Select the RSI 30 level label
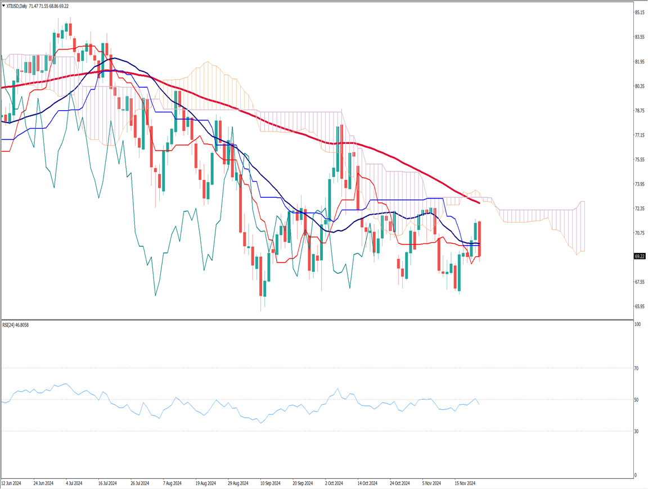The image size is (648, 489). (637, 432)
